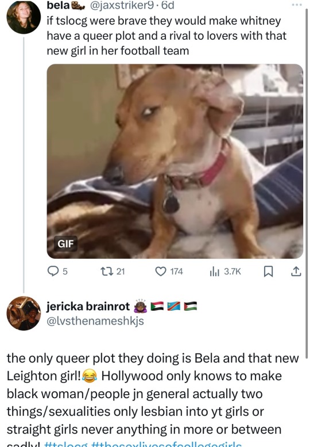This screenshot has width=310, height=447.
Task: Open @lvsthenameshkjs profile handle
Action: point(95,321)
